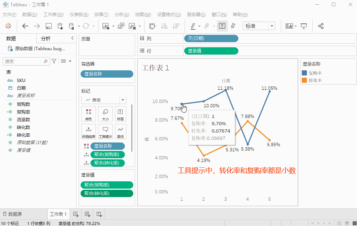Click the Label mark card

[120, 114]
